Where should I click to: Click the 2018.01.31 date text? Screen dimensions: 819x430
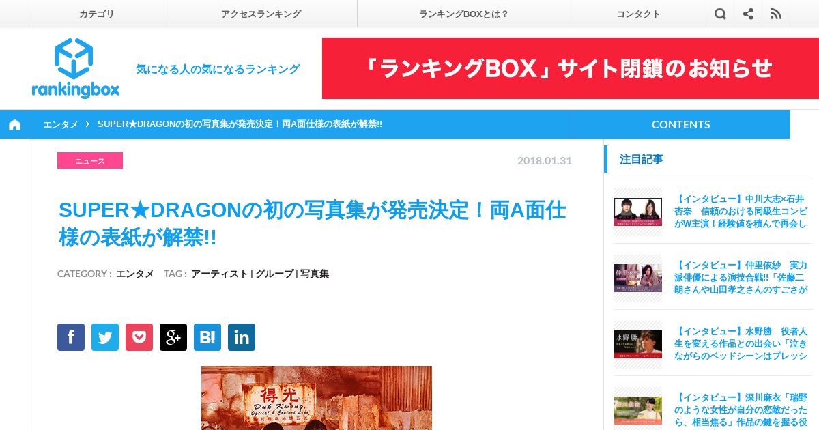pyautogui.click(x=545, y=161)
